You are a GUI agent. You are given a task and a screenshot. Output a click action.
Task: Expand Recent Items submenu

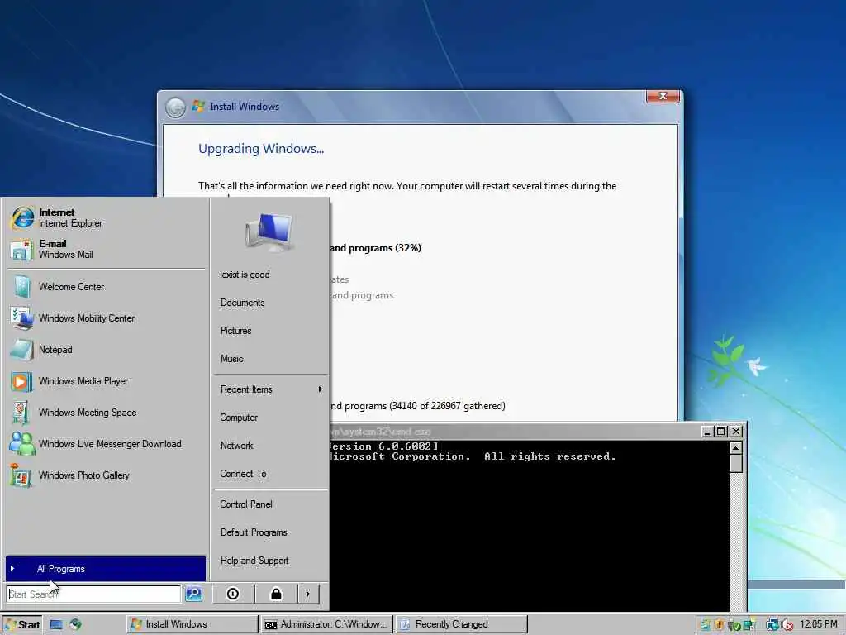click(270, 389)
